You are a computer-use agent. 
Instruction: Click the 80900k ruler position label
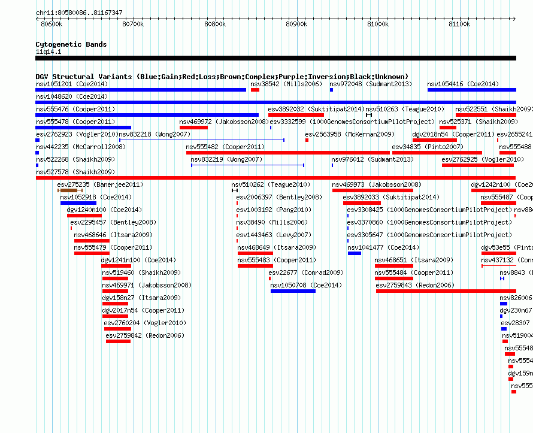click(296, 24)
